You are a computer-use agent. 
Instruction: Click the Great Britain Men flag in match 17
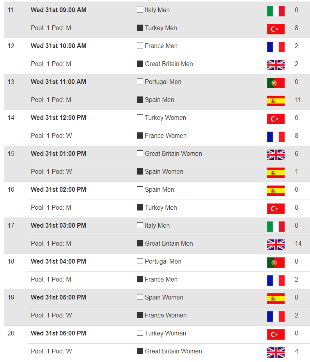click(x=276, y=244)
